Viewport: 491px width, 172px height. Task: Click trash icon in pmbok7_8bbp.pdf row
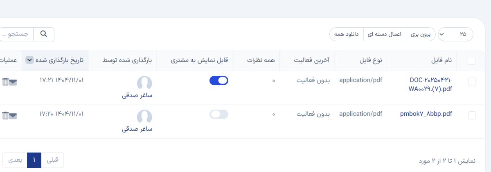(5, 115)
